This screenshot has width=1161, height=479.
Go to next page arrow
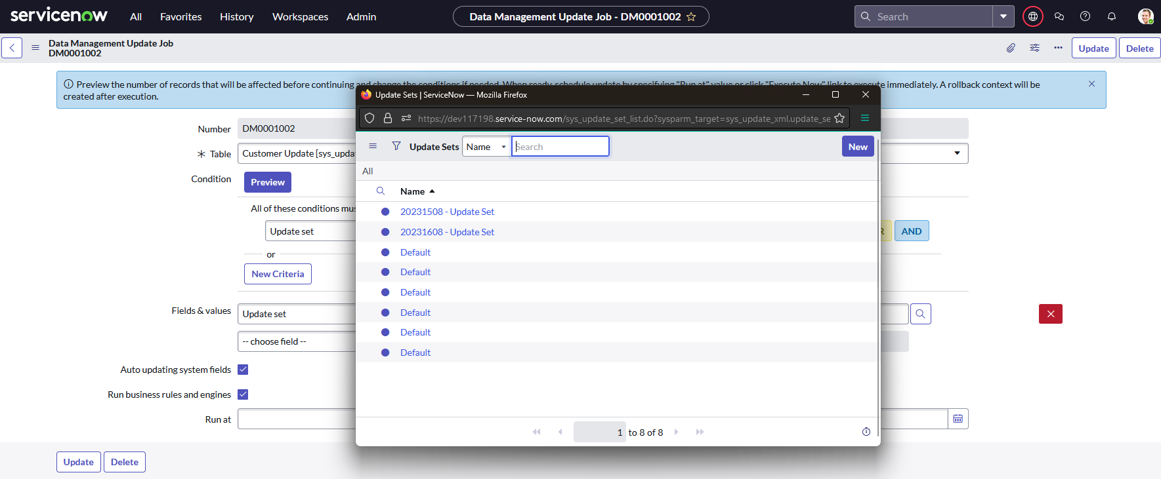click(x=677, y=432)
